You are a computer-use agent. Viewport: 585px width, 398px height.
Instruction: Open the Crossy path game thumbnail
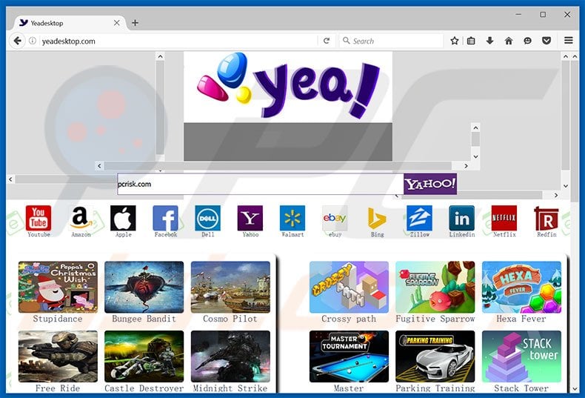click(349, 287)
